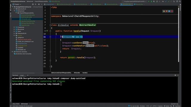This screenshot has width=191, height=107.
Task: Toggle fold for class AliHandler at line 7
Action: 50,25
